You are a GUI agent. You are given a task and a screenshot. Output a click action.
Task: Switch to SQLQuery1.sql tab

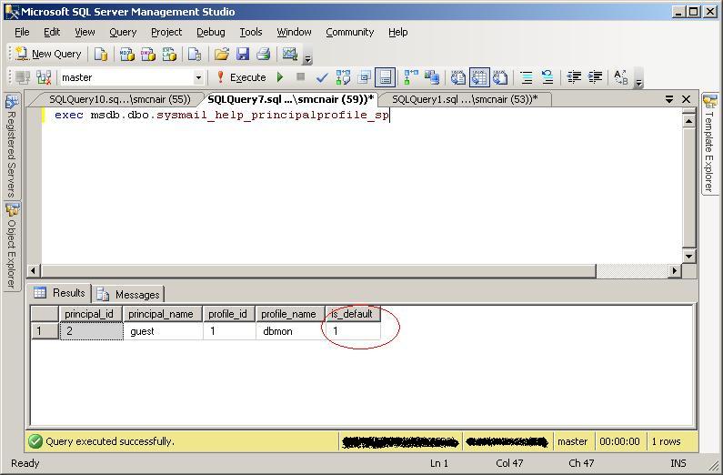click(x=465, y=99)
